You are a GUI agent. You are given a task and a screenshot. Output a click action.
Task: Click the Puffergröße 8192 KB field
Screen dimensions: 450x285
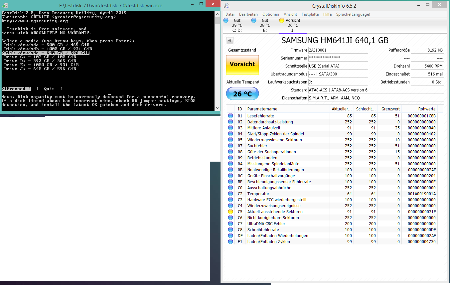coord(427,50)
